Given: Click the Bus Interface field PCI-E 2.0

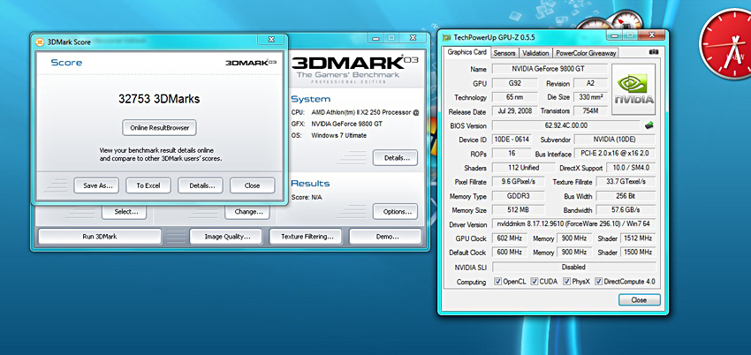Looking at the screenshot, I should click(615, 154).
